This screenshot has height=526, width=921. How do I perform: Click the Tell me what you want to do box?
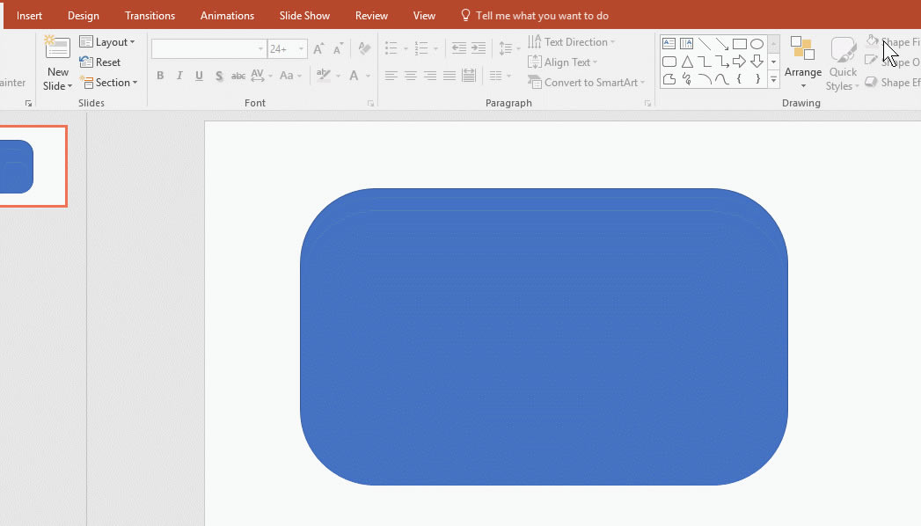(x=535, y=16)
